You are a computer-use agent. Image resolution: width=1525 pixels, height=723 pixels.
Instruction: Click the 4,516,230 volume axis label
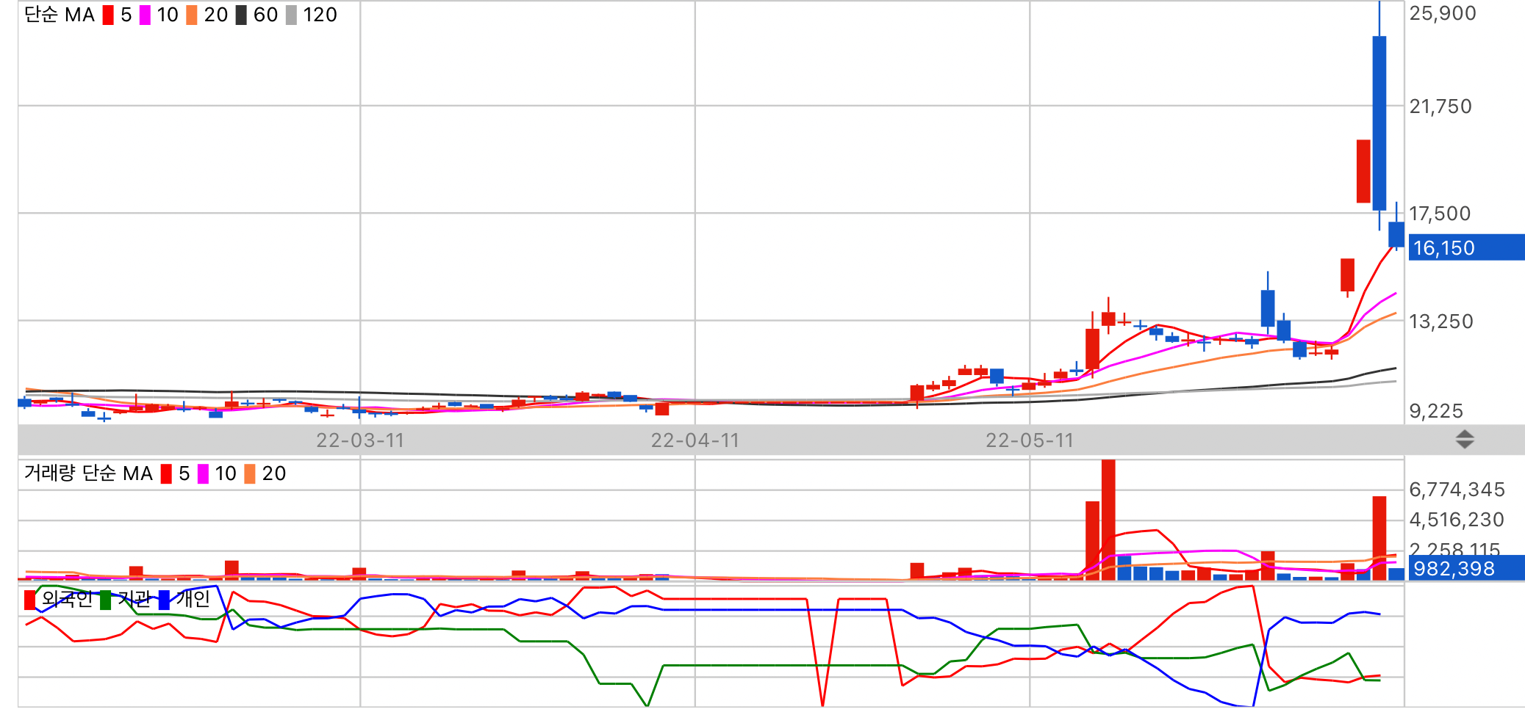[1457, 520]
